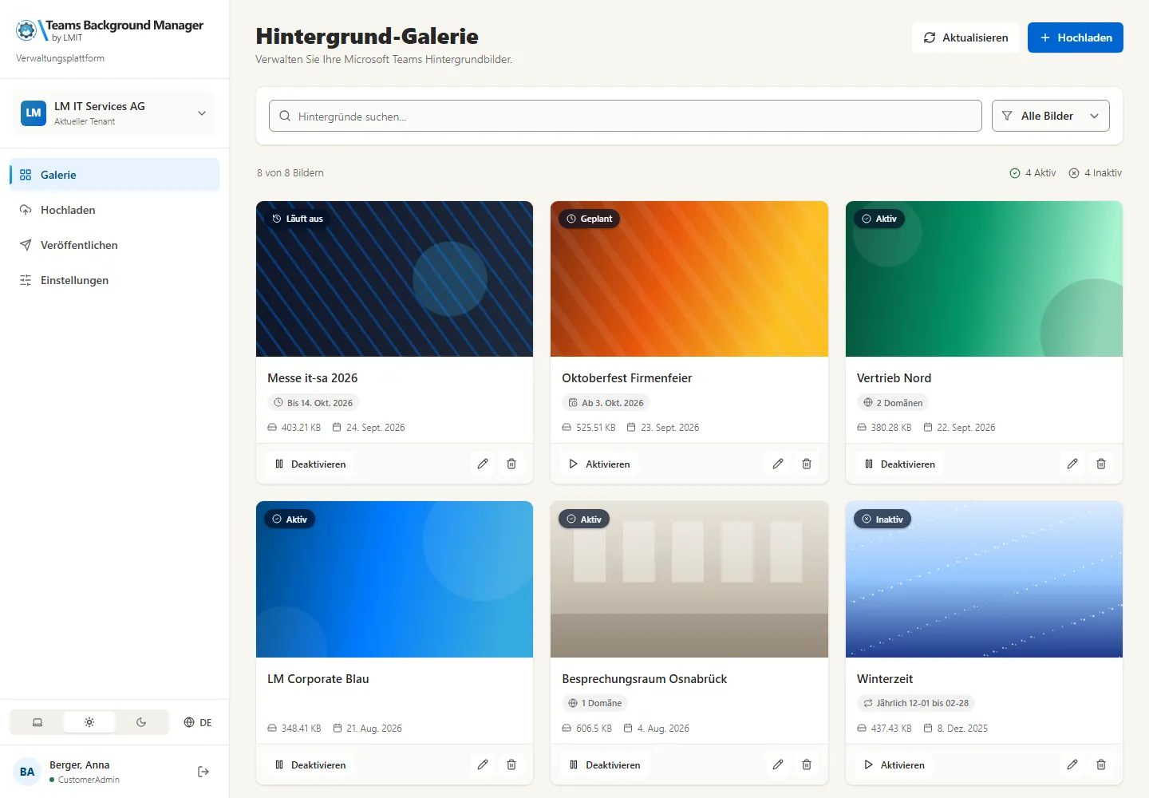Edit the Besprechungsraum Osnabrück background

click(x=778, y=764)
